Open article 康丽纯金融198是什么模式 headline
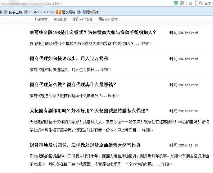Screen dimensions: 213x173 [93, 32]
